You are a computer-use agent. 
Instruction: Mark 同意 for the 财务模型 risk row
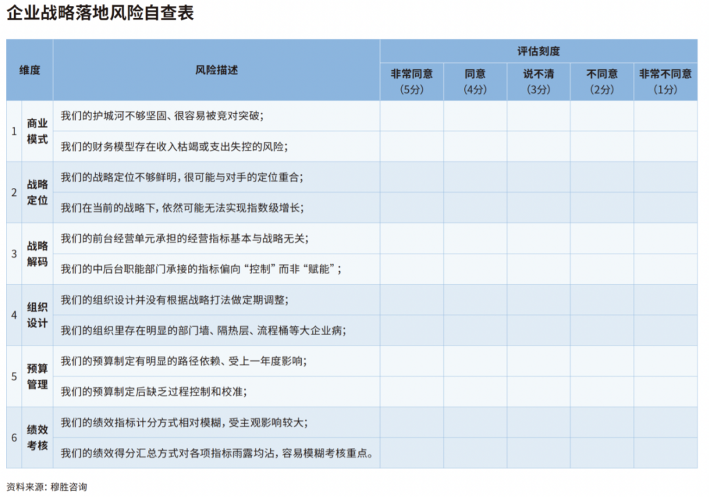click(475, 147)
